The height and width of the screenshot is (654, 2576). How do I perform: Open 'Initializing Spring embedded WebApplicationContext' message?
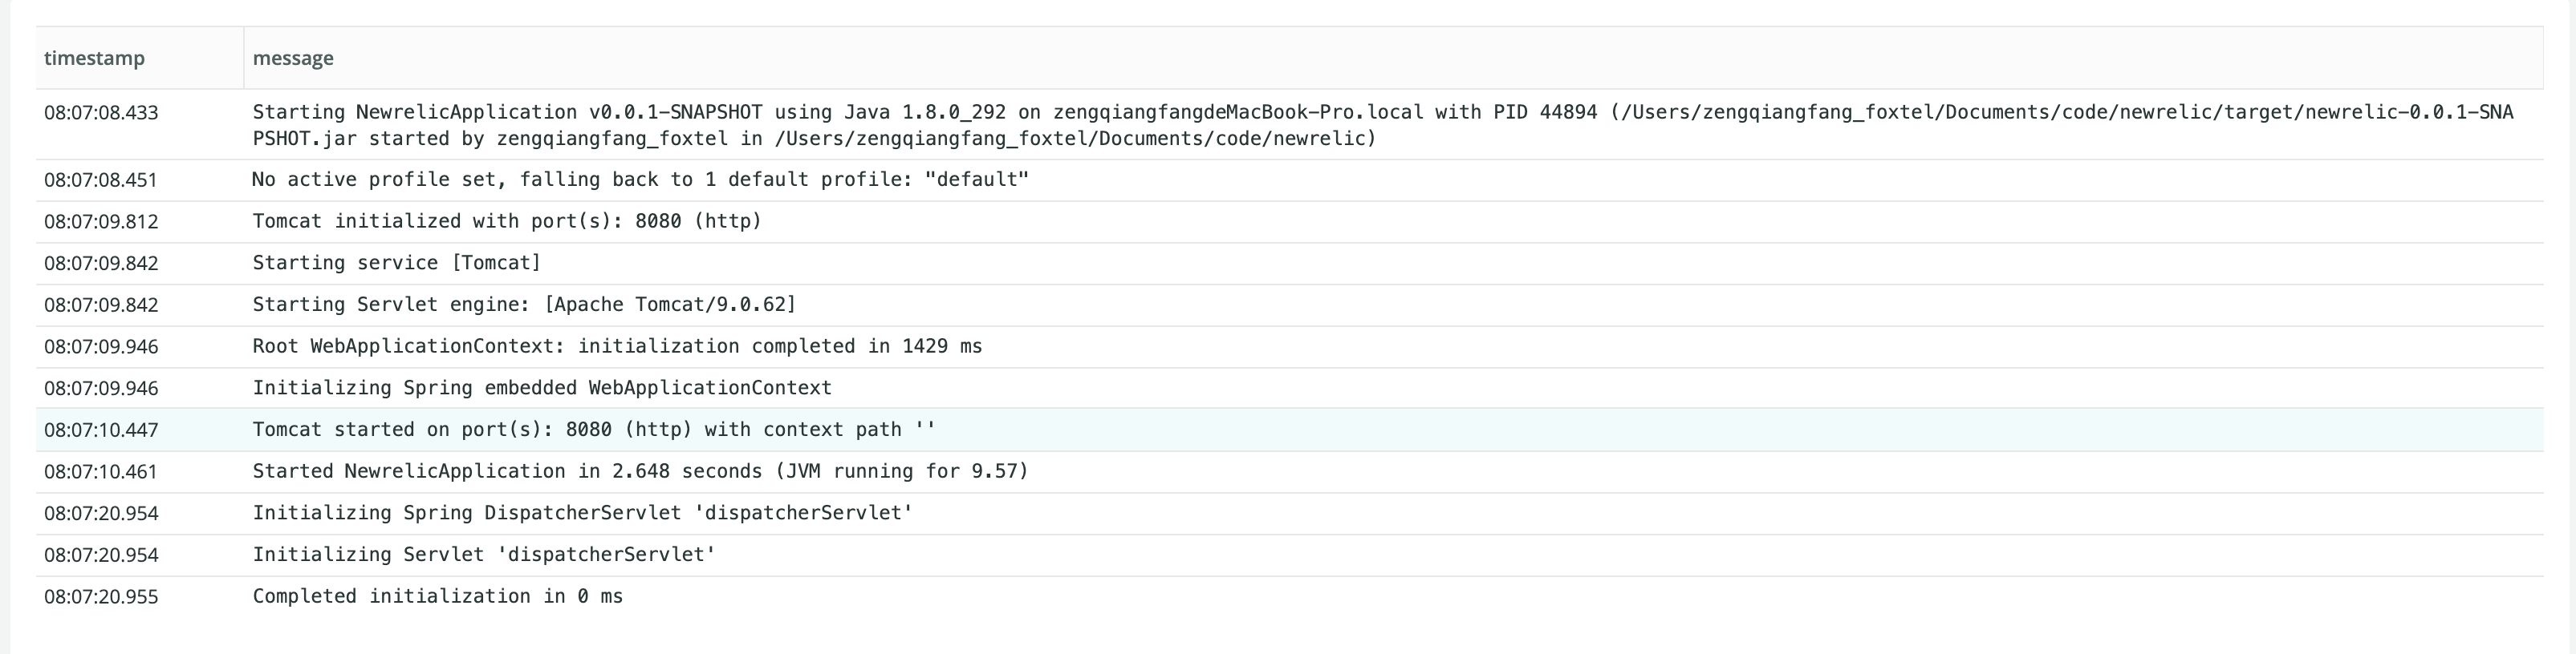pos(542,387)
